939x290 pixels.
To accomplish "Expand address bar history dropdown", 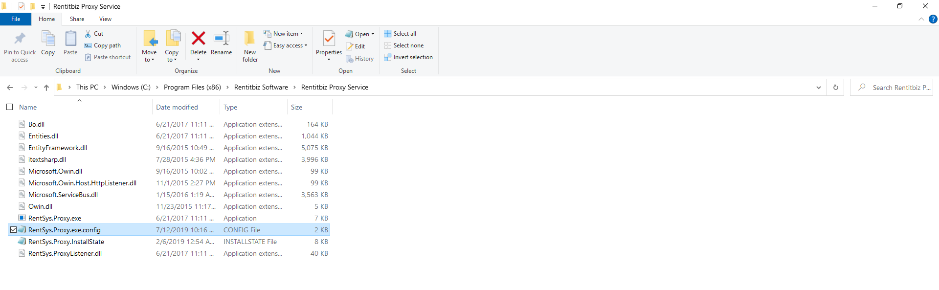I will [819, 88].
